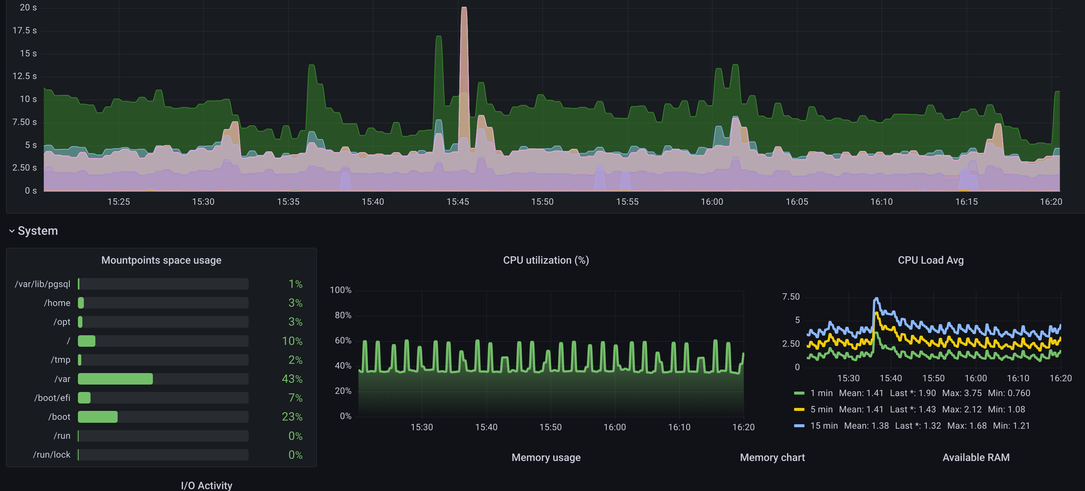Click the I/O Activity panel title
This screenshot has width=1085, height=491.
point(206,485)
